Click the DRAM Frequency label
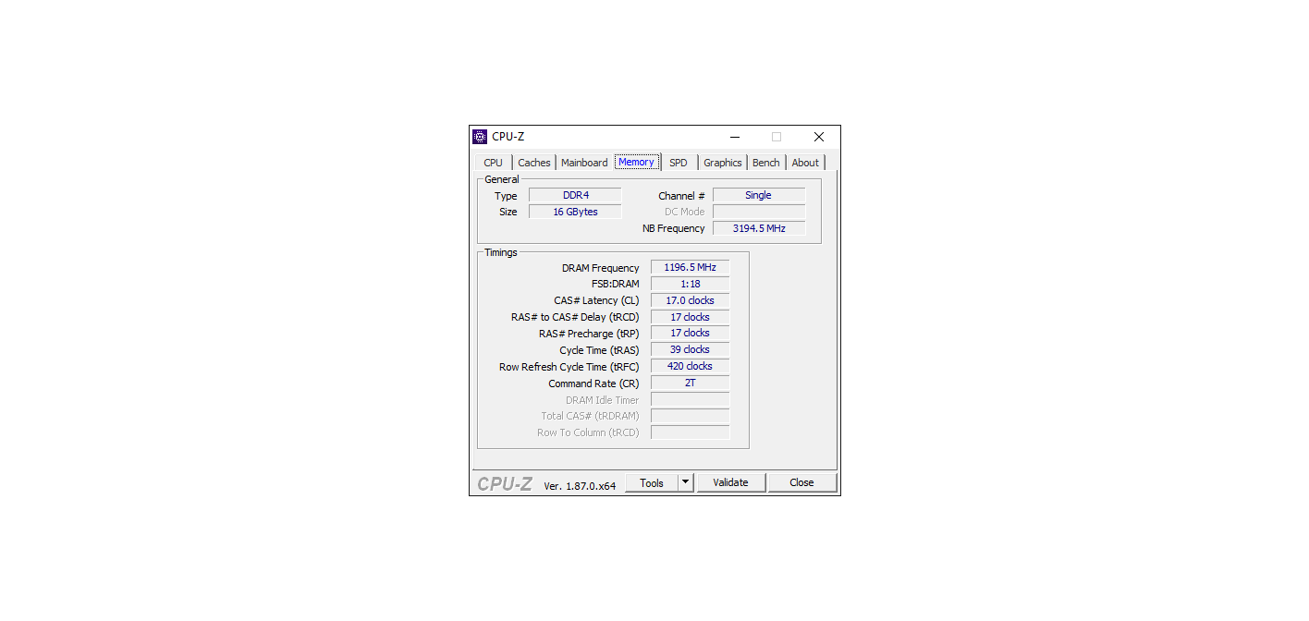1309x621 pixels. [x=601, y=268]
